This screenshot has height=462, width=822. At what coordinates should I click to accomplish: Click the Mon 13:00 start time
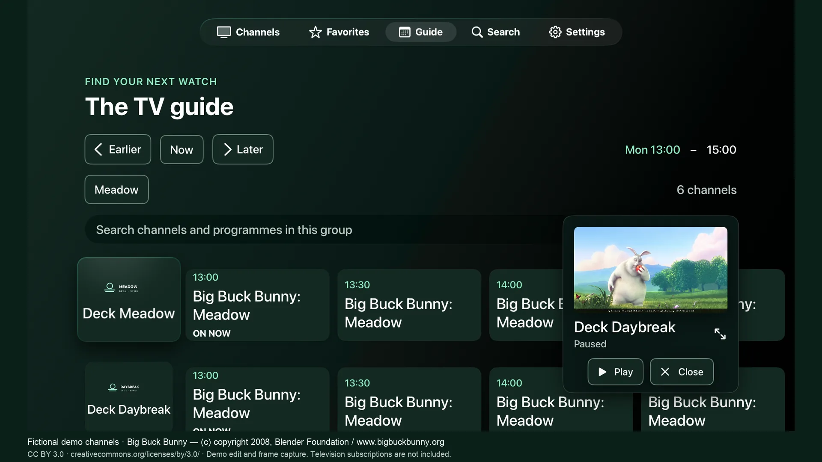click(652, 150)
